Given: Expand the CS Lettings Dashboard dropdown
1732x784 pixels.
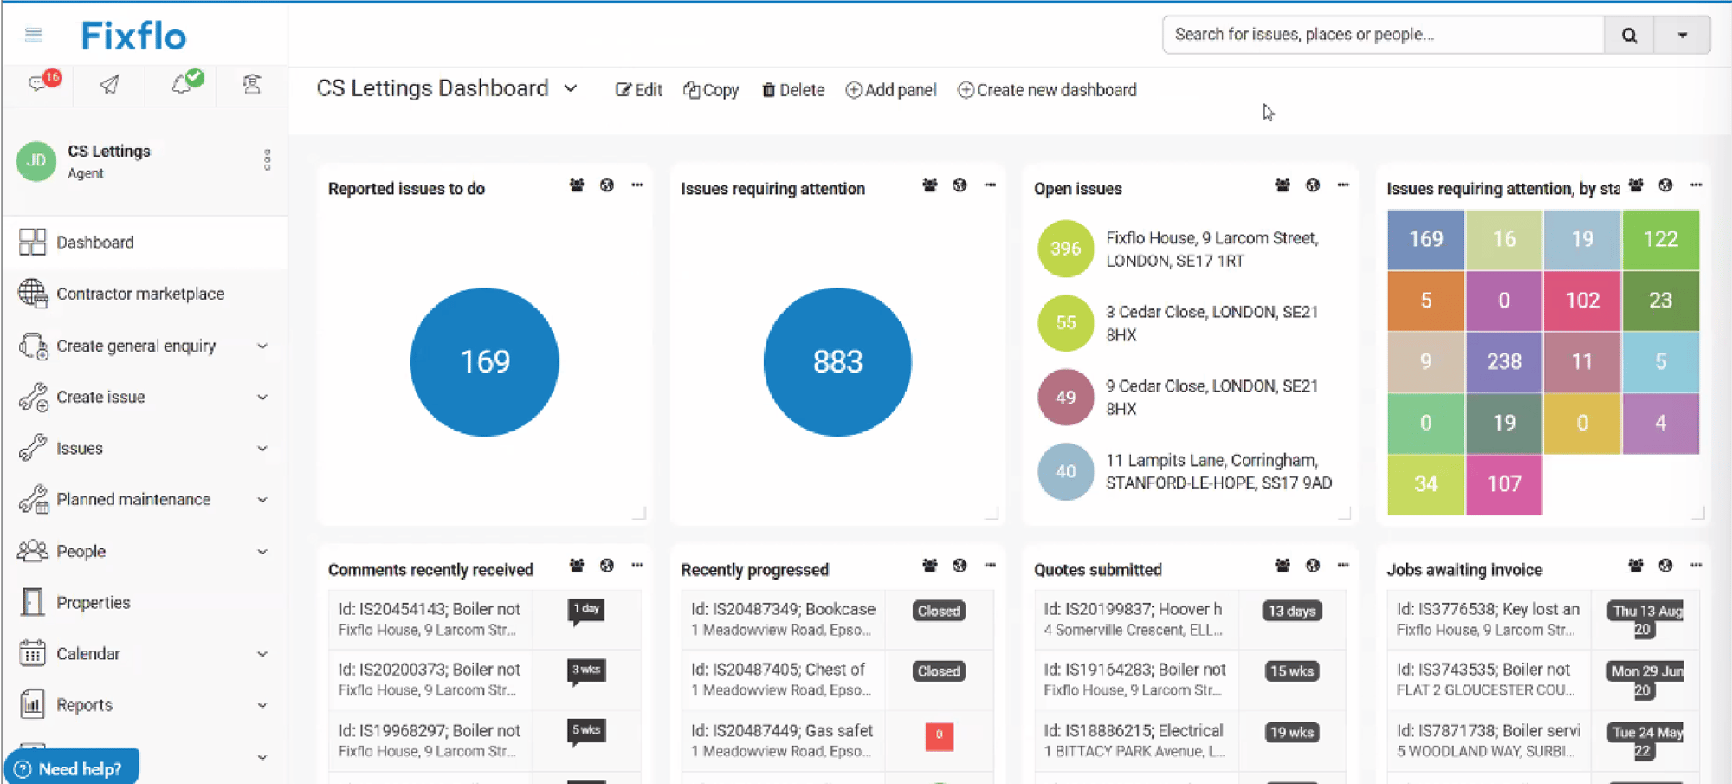Looking at the screenshot, I should point(571,88).
